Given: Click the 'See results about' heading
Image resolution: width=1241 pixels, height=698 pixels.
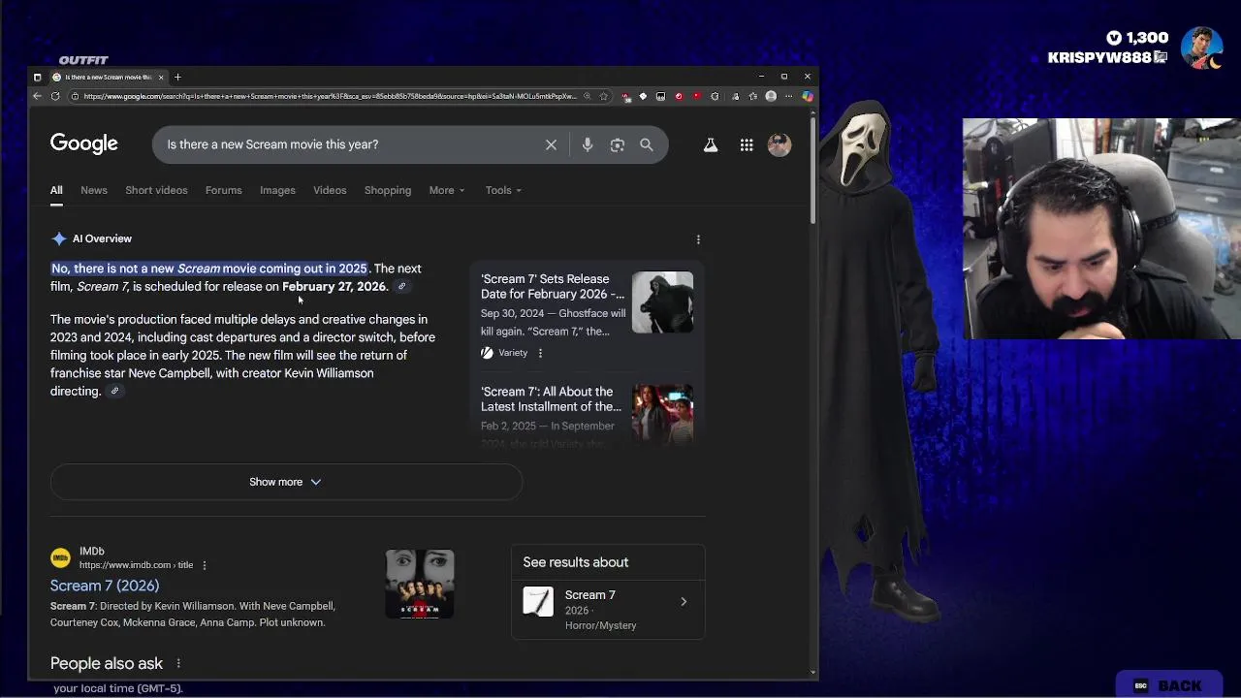Looking at the screenshot, I should pos(576,562).
